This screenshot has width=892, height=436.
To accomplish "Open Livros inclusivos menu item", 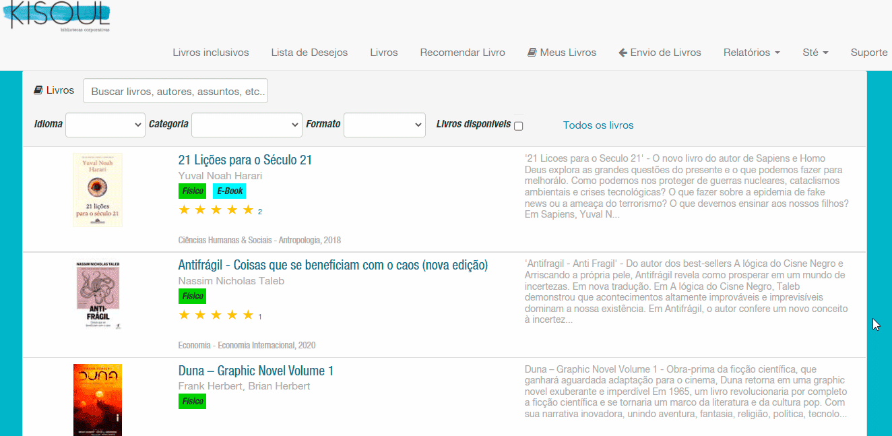I will (211, 53).
